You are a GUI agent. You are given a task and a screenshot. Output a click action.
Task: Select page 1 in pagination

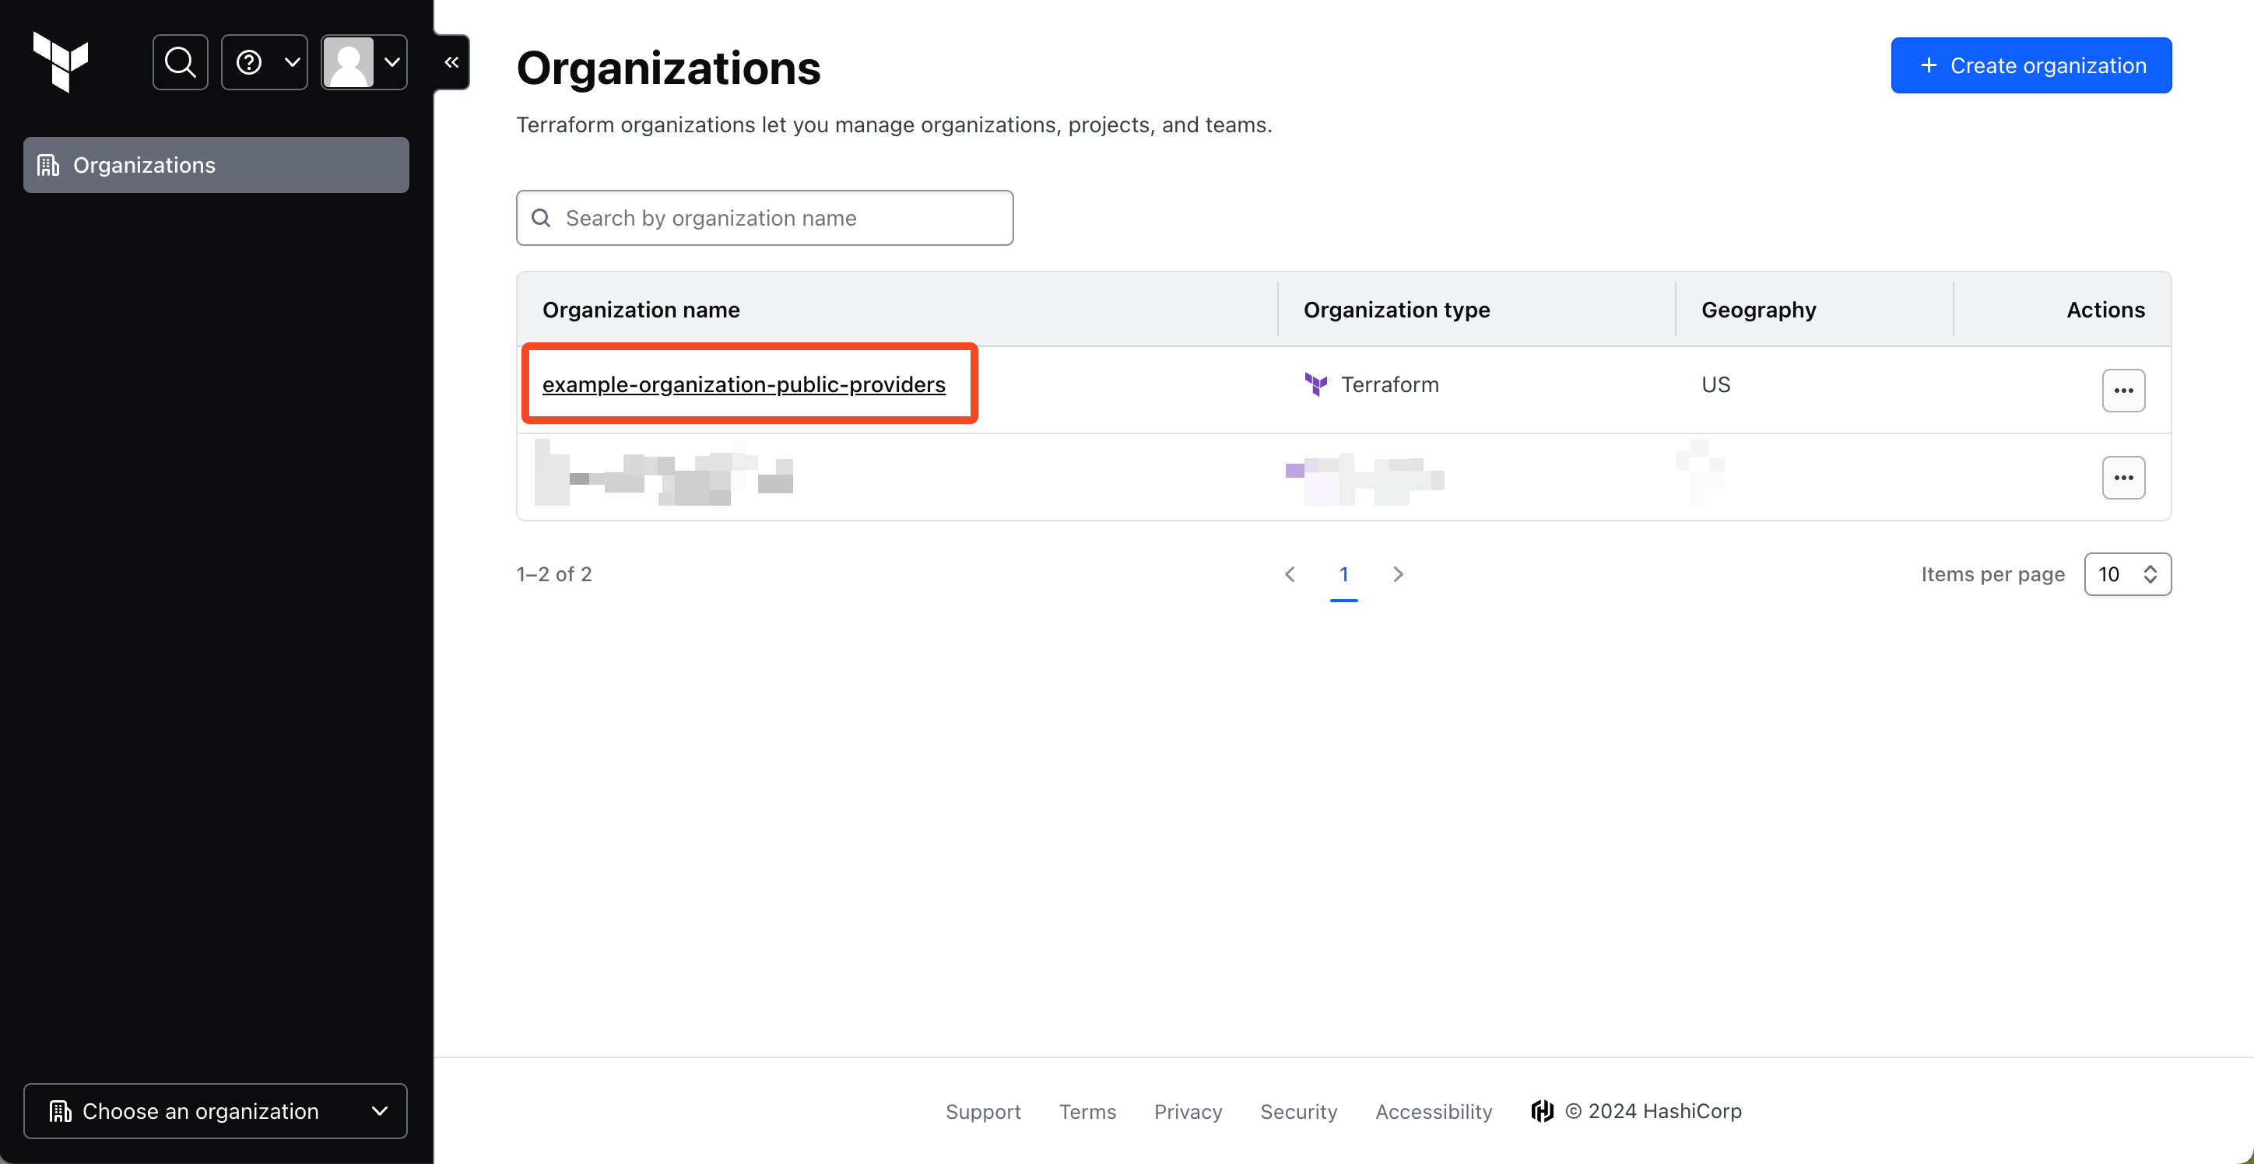[1343, 574]
